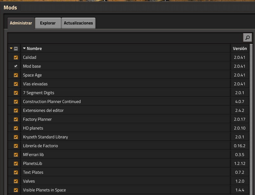Select the Mod base row
This screenshot has width=255, height=195.
(129, 66)
